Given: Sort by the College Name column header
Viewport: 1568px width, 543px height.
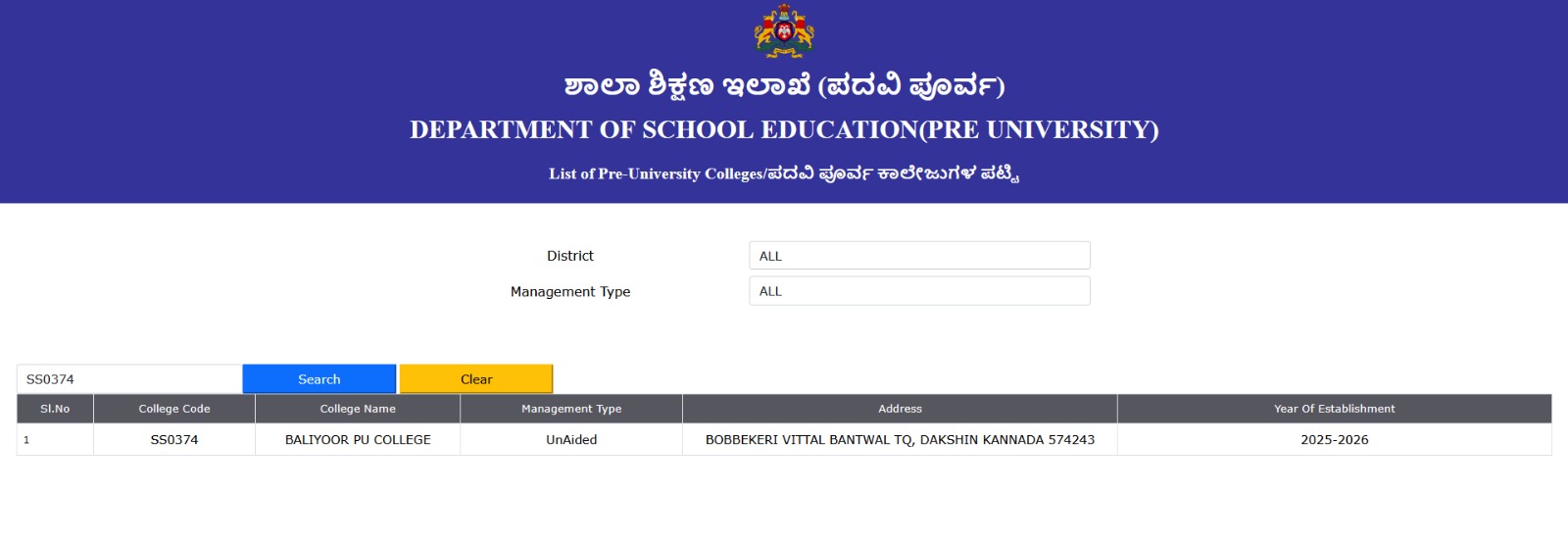Looking at the screenshot, I should tap(358, 409).
